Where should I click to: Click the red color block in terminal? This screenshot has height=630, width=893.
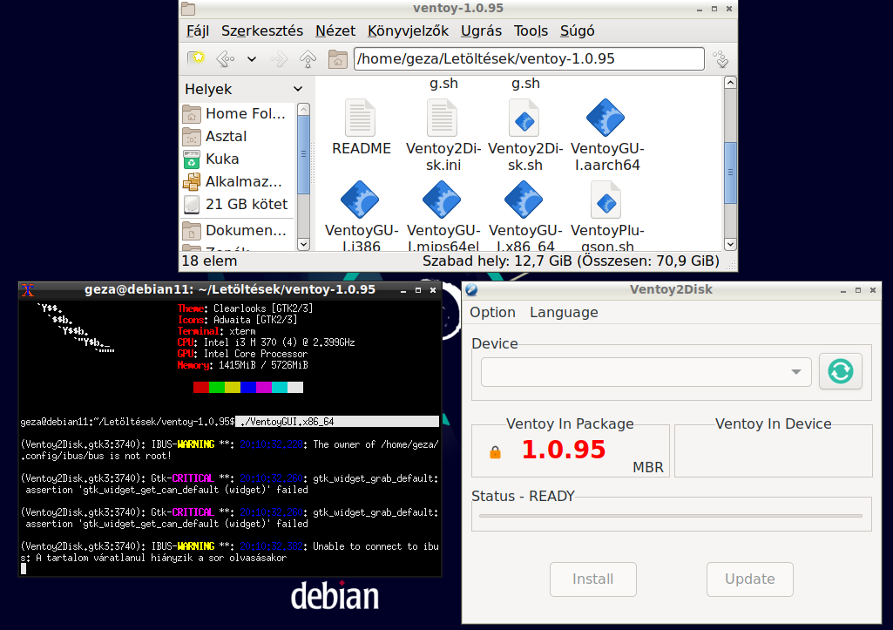201,388
